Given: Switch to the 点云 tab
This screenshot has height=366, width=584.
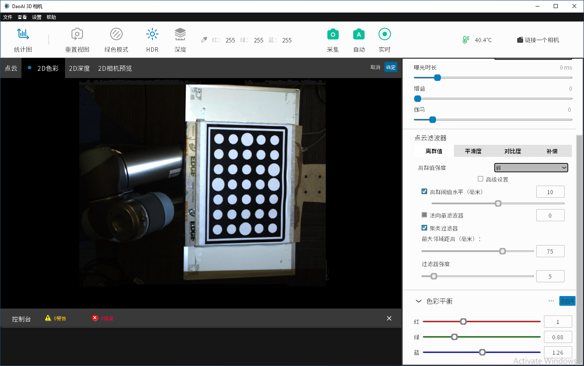Looking at the screenshot, I should click(x=11, y=68).
